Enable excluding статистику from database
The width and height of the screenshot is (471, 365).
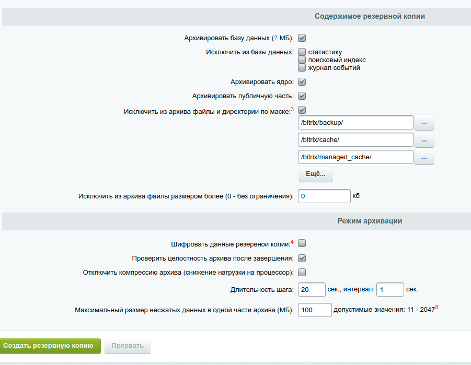pyautogui.click(x=302, y=52)
